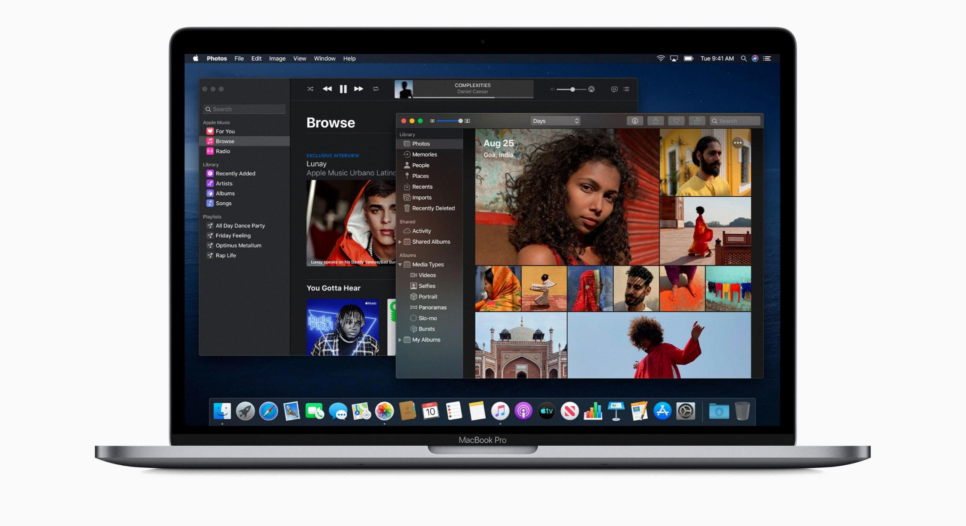This screenshot has height=526, width=966.
Task: Open the Help menu
Action: [349, 59]
